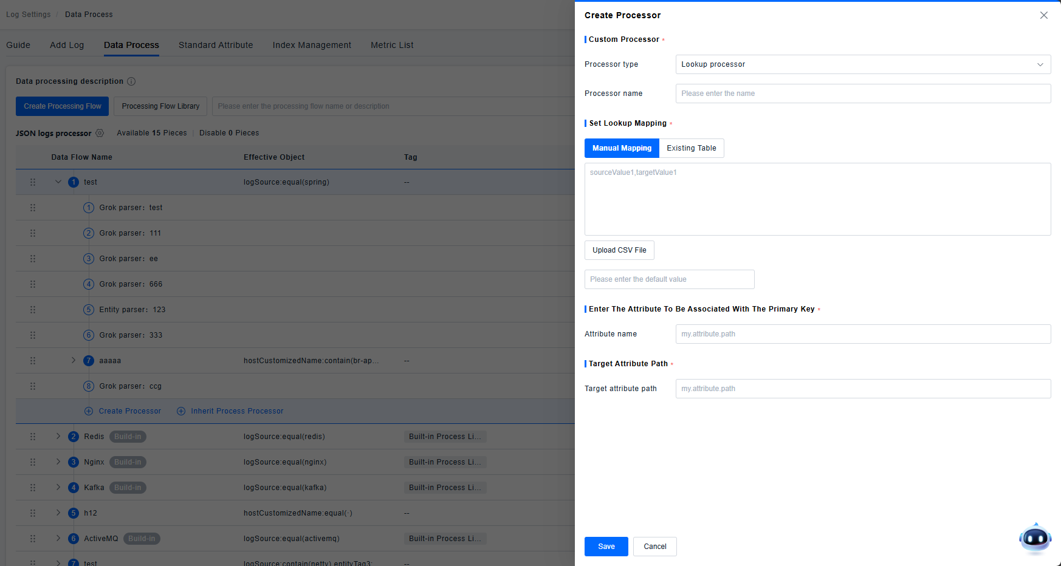Collapse the test data flow row
Image resolution: width=1061 pixels, height=566 pixels.
pos(58,182)
